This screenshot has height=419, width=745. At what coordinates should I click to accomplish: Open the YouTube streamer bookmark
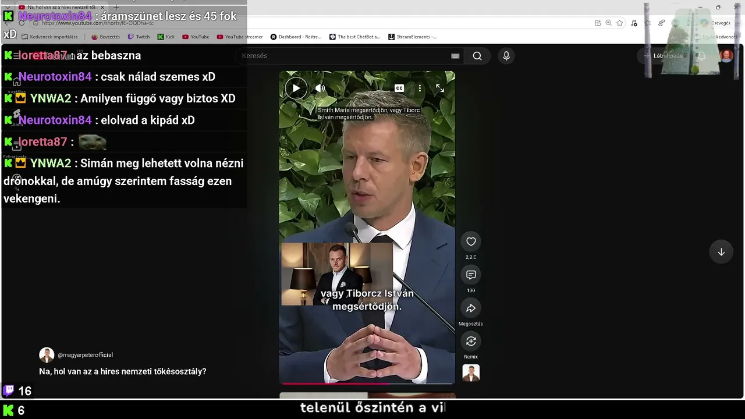pos(240,37)
